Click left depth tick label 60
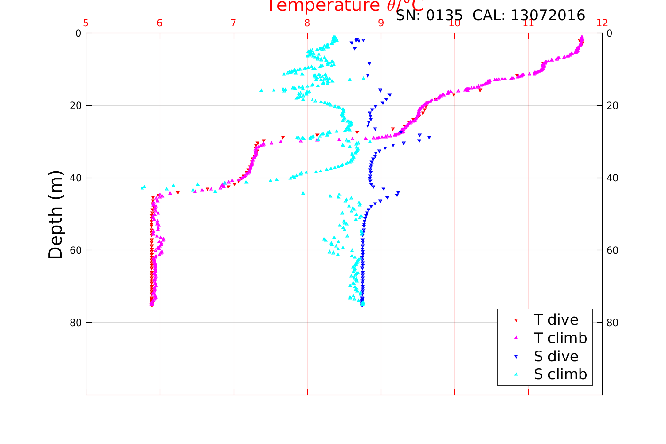This screenshot has width=666, height=444. pos(75,250)
